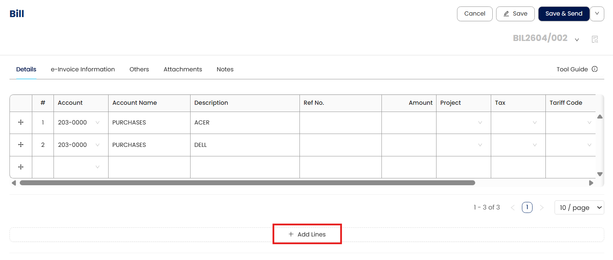
Task: Click Add Lines to insert a row
Action: click(x=307, y=234)
